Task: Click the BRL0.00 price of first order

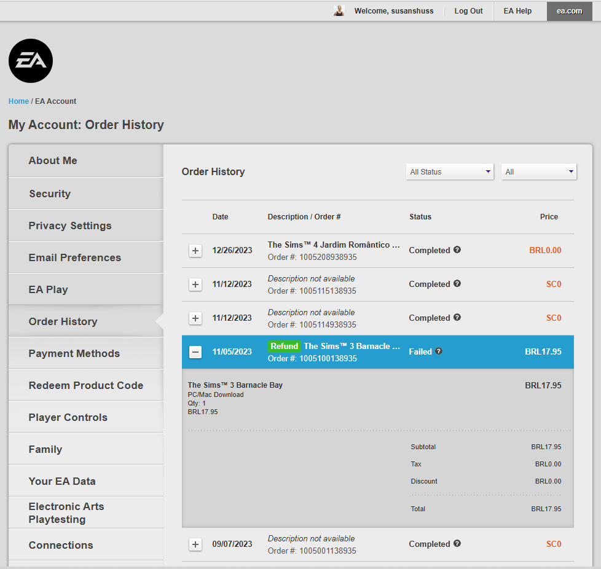Action: [x=545, y=250]
